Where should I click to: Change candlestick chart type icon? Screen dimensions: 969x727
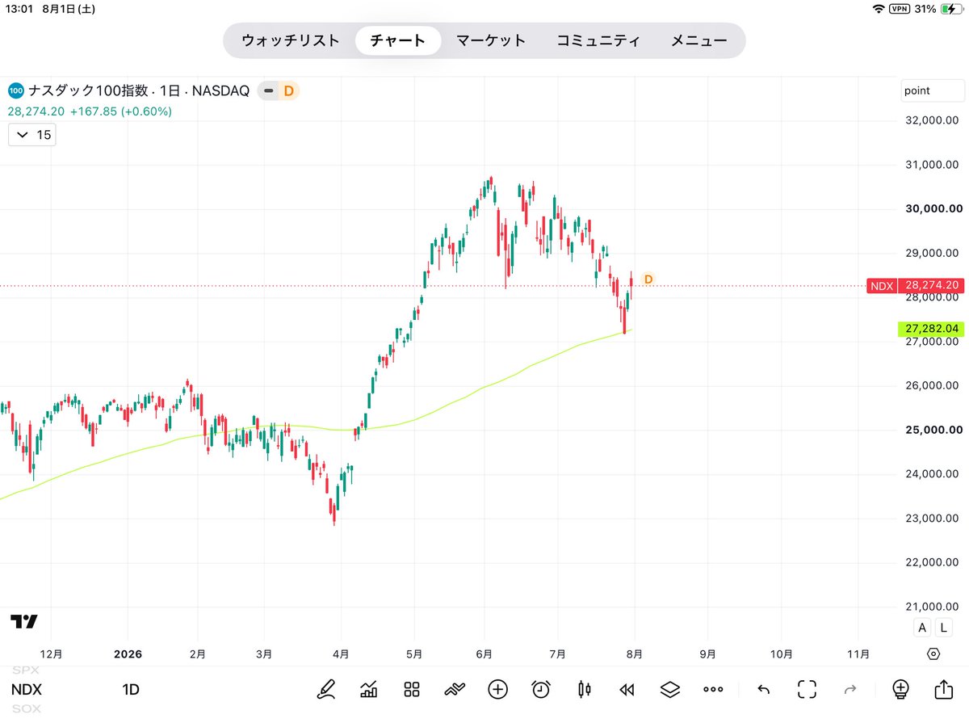585,689
